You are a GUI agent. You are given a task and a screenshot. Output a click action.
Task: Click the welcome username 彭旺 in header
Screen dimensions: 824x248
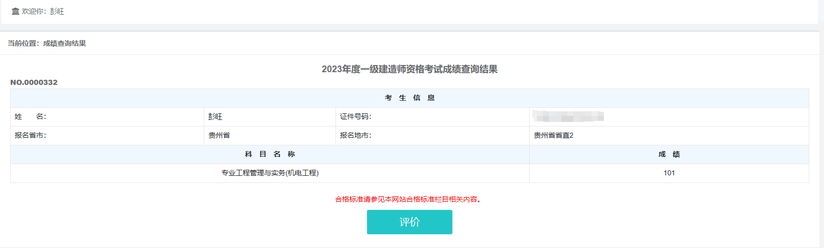point(57,11)
